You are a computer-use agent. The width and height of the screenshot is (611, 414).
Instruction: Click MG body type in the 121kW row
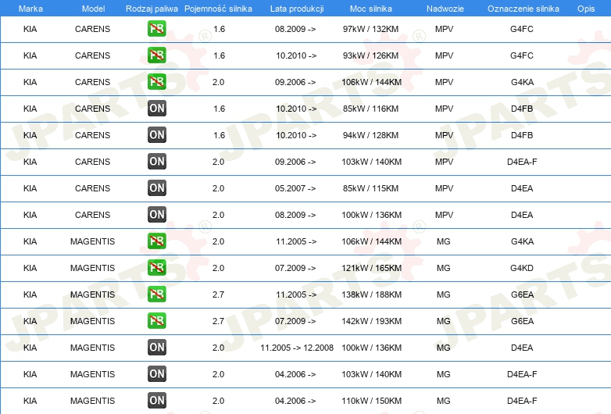pyautogui.click(x=444, y=268)
